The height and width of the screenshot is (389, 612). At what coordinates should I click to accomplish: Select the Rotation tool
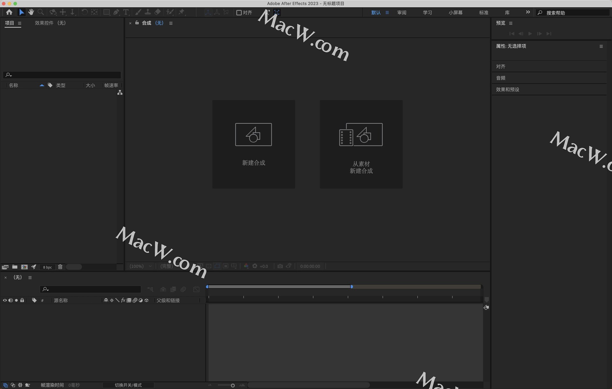[84, 12]
